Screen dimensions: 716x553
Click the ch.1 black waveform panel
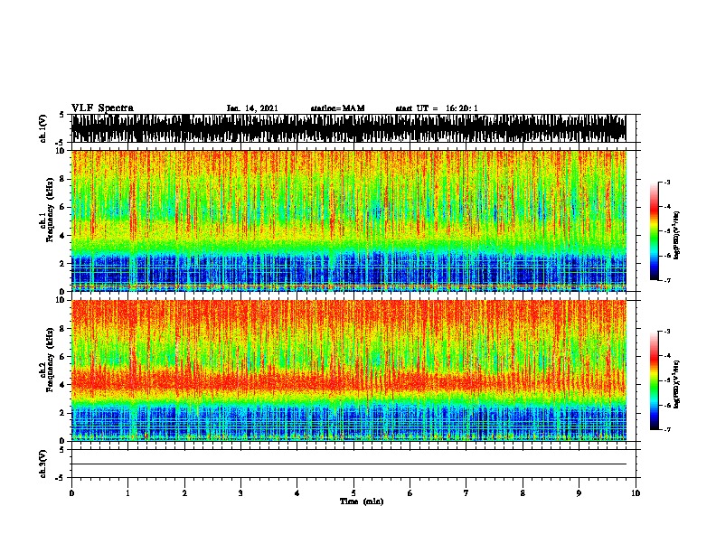pyautogui.click(x=349, y=128)
